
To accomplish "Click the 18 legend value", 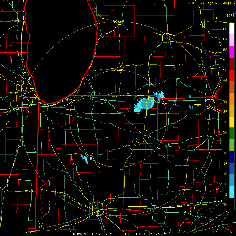I will click(x=225, y=153).
